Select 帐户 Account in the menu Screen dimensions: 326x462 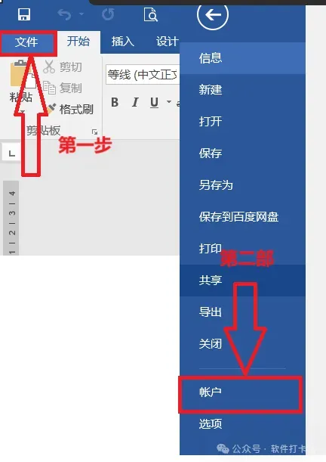click(x=240, y=392)
